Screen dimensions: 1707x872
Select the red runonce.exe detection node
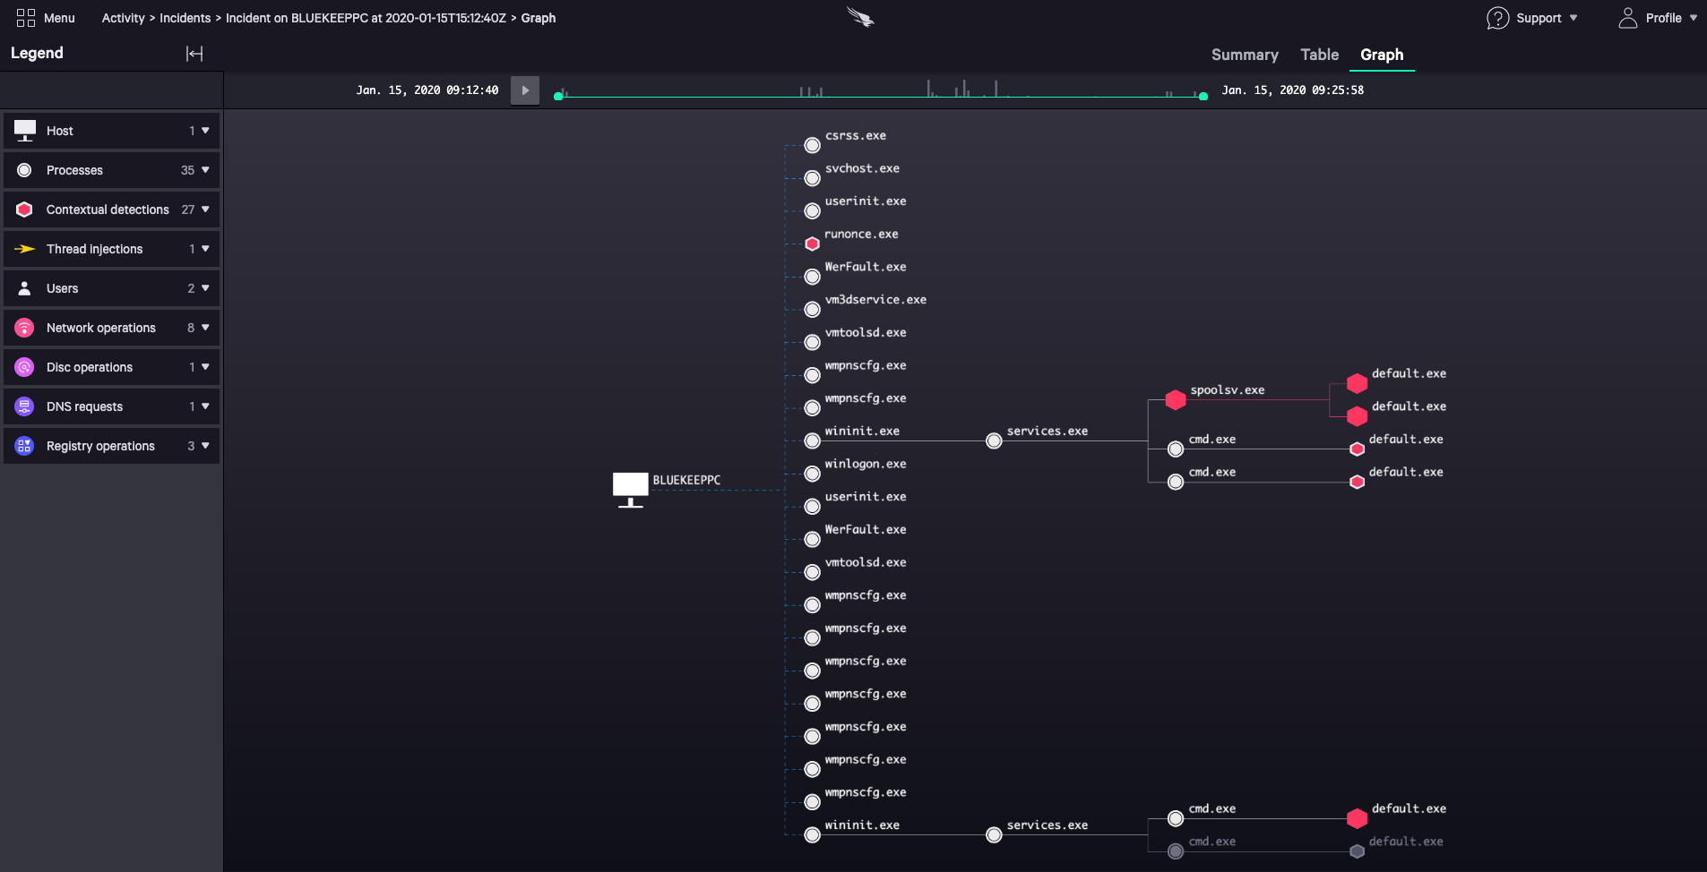click(812, 244)
